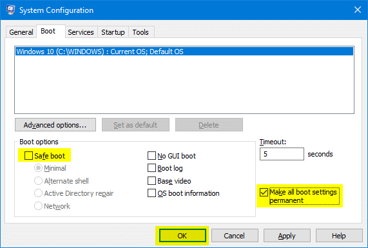This screenshot has height=248, width=368.
Task: Apply the boot settings
Action: point(287,236)
